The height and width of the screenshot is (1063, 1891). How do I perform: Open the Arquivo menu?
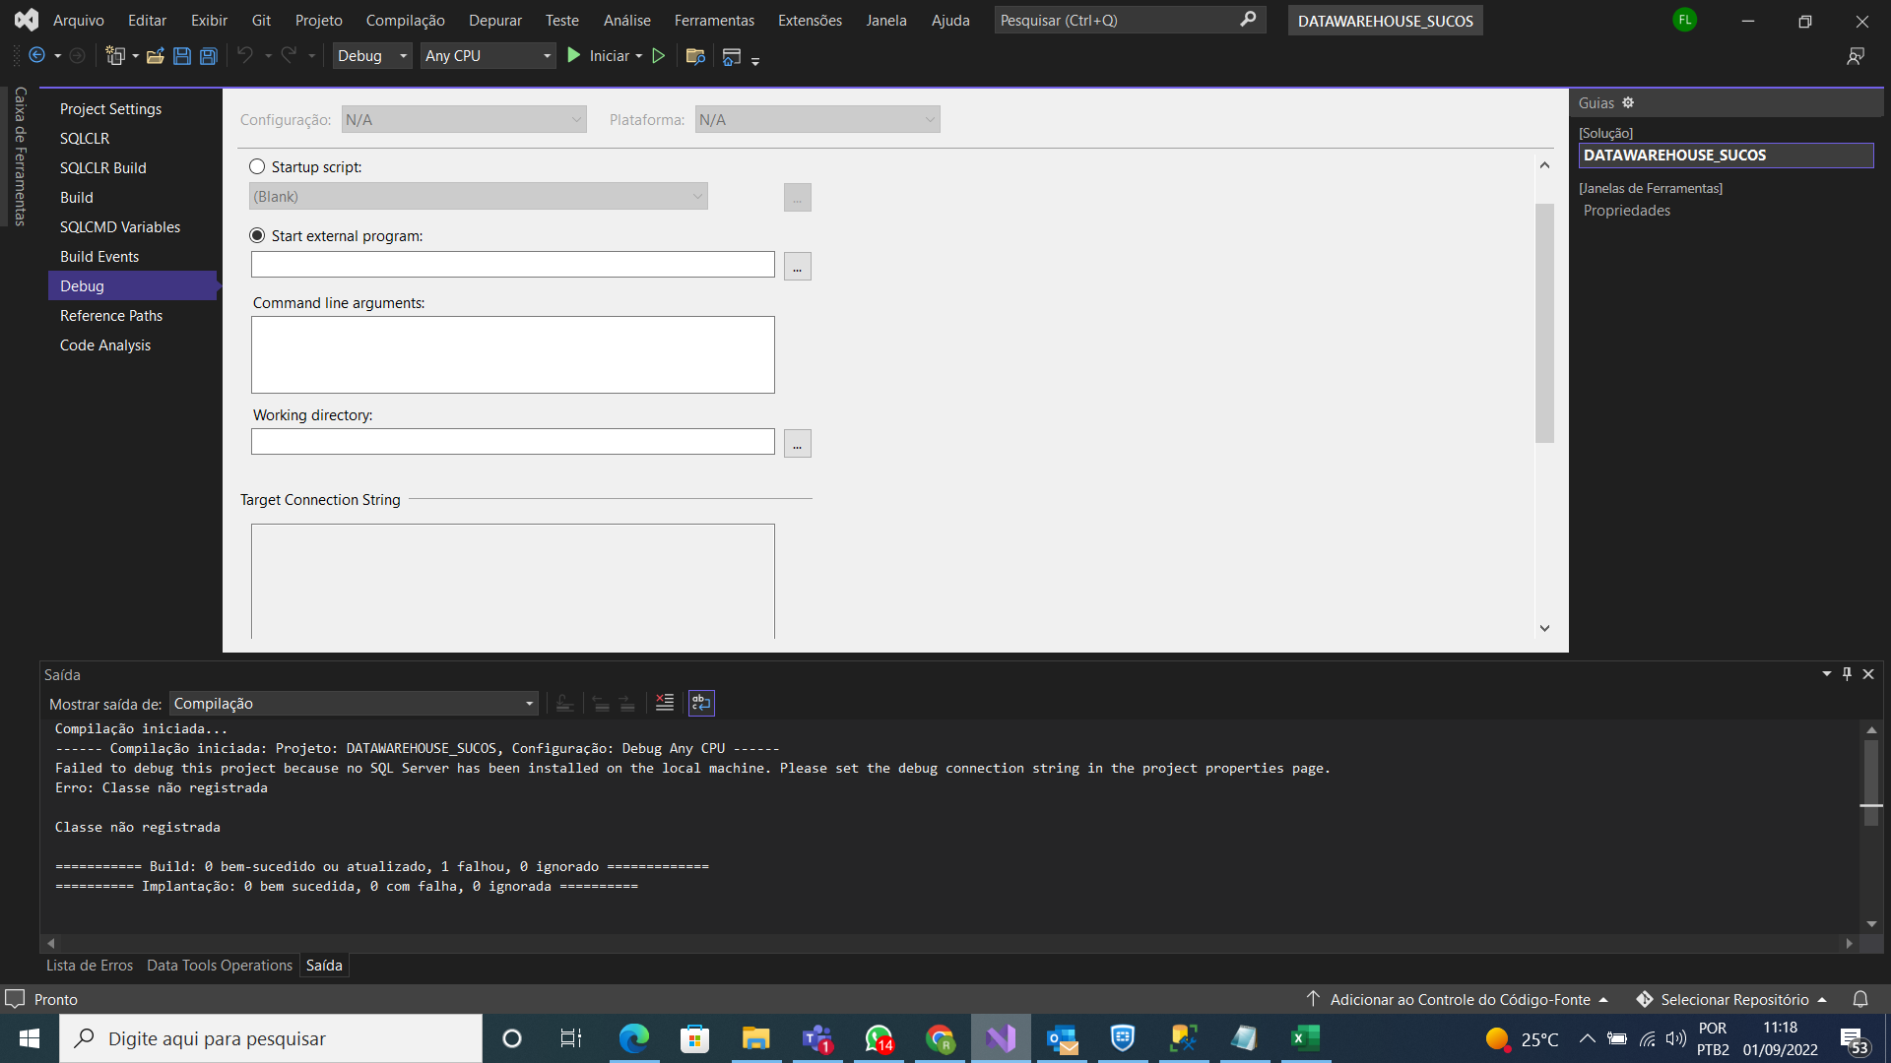click(79, 20)
